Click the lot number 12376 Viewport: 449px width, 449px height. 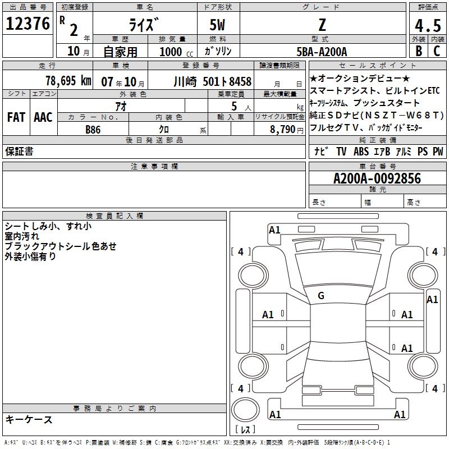(x=28, y=24)
